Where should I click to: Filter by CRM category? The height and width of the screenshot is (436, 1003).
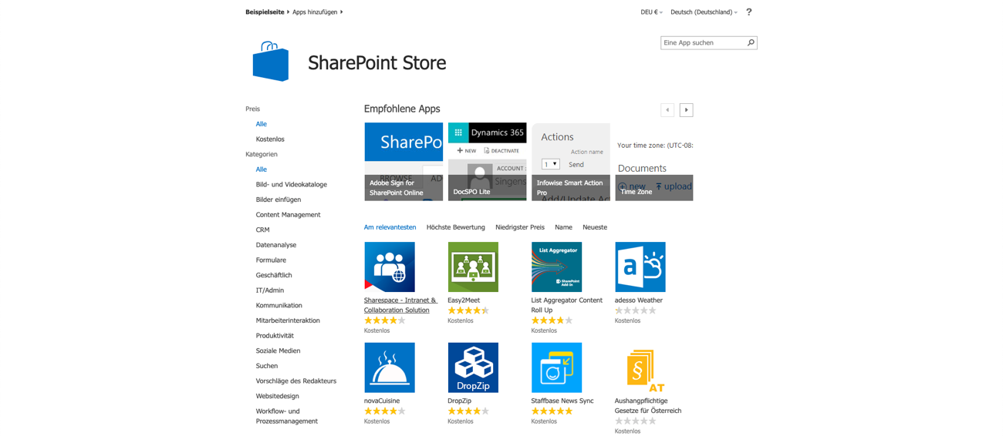click(x=262, y=230)
